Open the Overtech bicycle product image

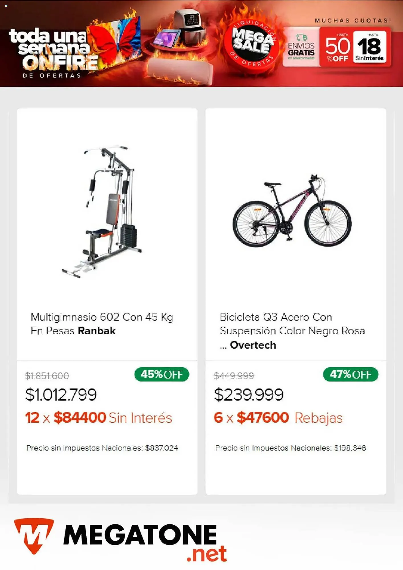click(292, 211)
